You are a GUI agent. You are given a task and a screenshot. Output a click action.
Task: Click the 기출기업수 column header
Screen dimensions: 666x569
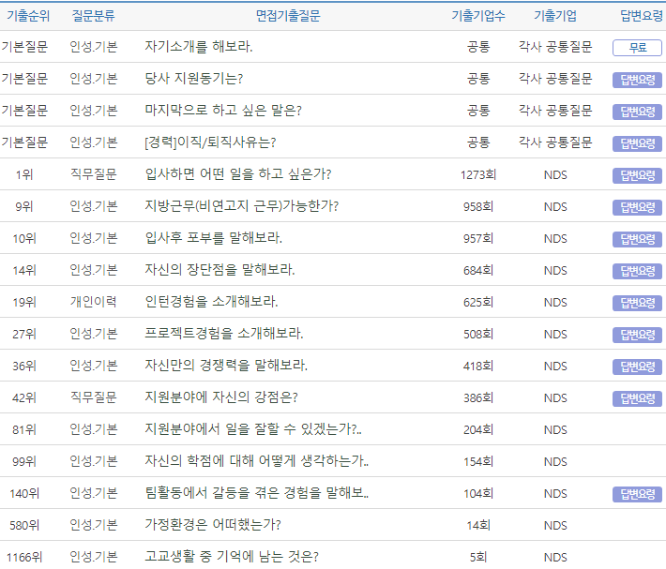(477, 16)
